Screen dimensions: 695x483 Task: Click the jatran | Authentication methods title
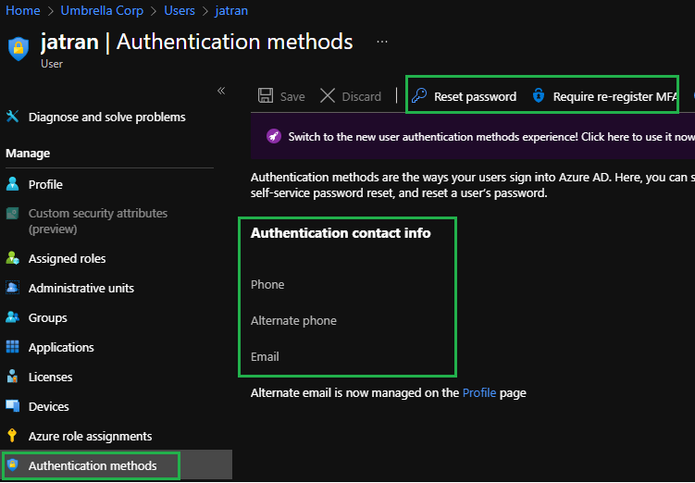pyautogui.click(x=197, y=42)
